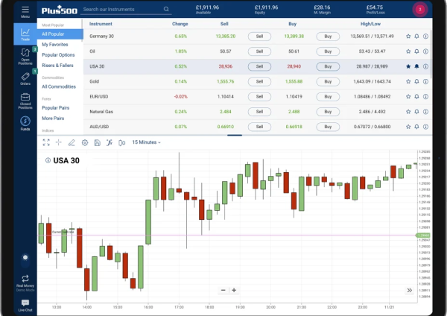
Task: Open info icon for Natural Gas
Action: (425, 112)
